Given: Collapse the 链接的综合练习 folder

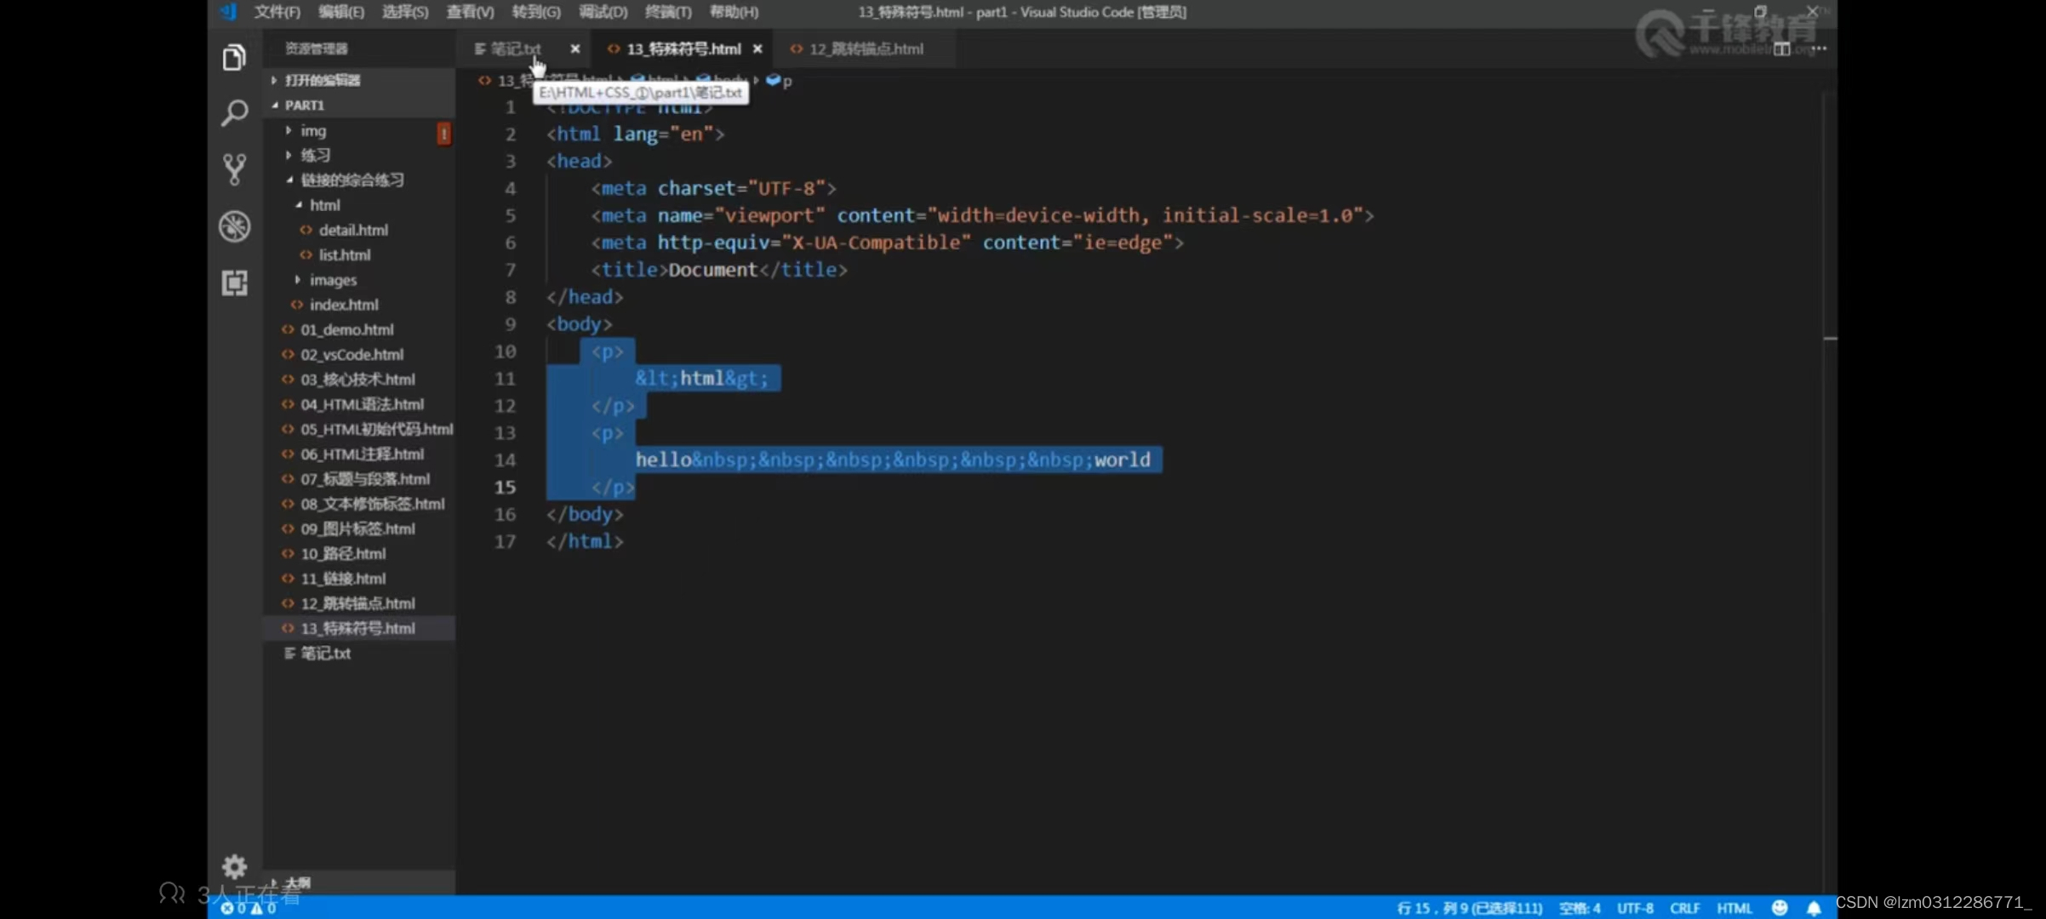Looking at the screenshot, I should point(359,180).
